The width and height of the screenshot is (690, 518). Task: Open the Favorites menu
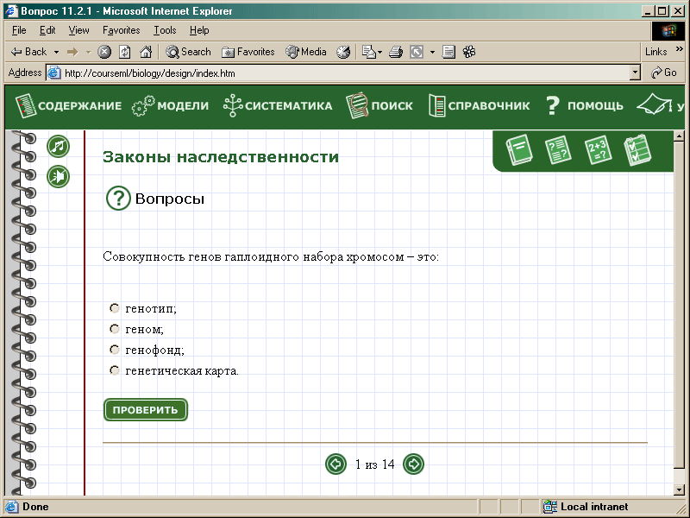(x=122, y=30)
